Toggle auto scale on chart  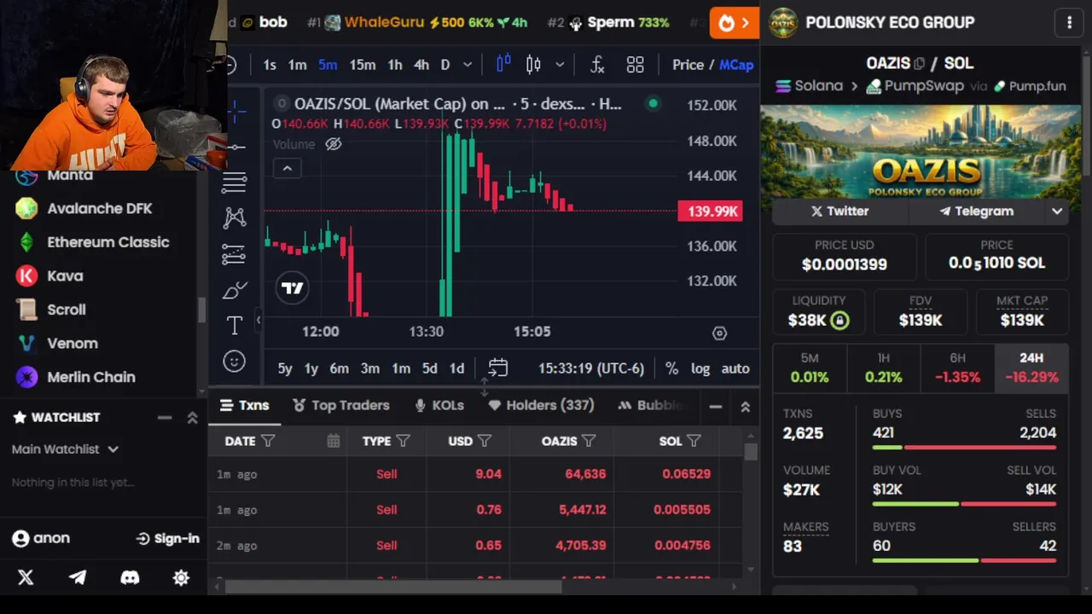pyautogui.click(x=735, y=368)
